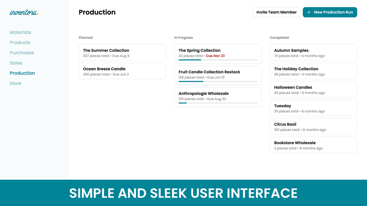Click the Invite Team Member button
The height and width of the screenshot is (206, 367).
pyautogui.click(x=276, y=12)
